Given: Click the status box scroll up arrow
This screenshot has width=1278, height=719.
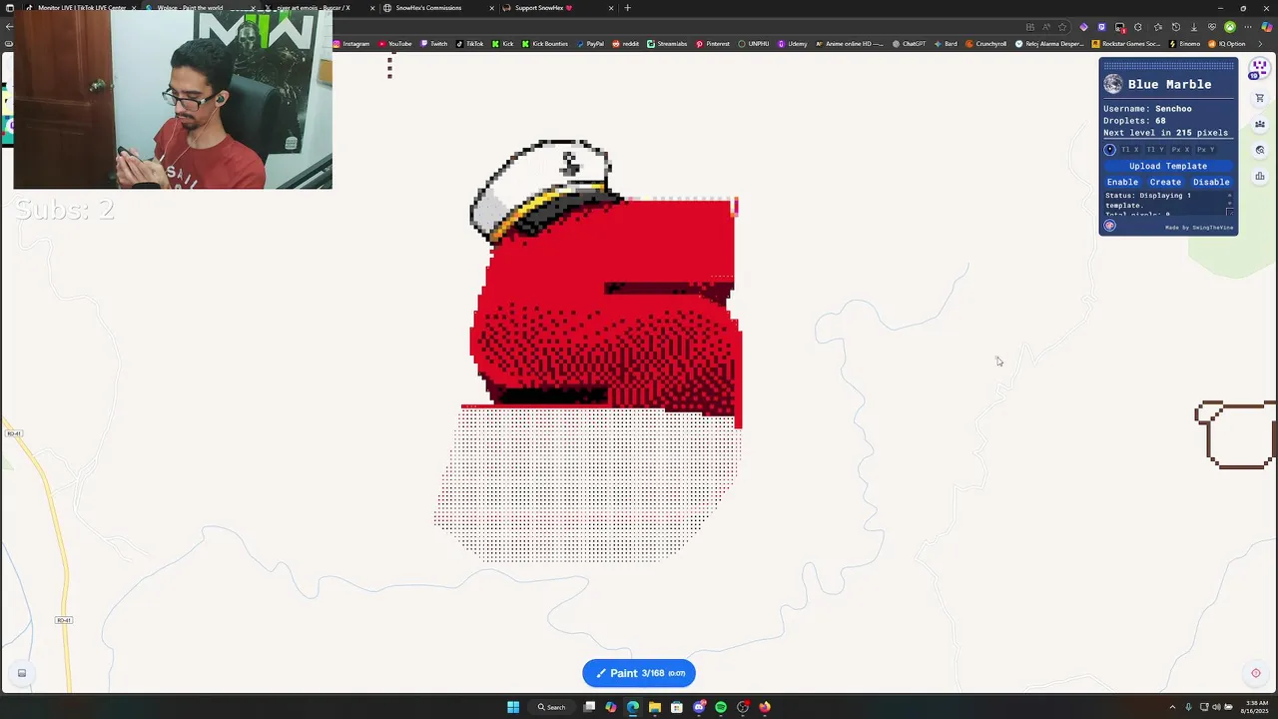Looking at the screenshot, I should [x=1229, y=196].
